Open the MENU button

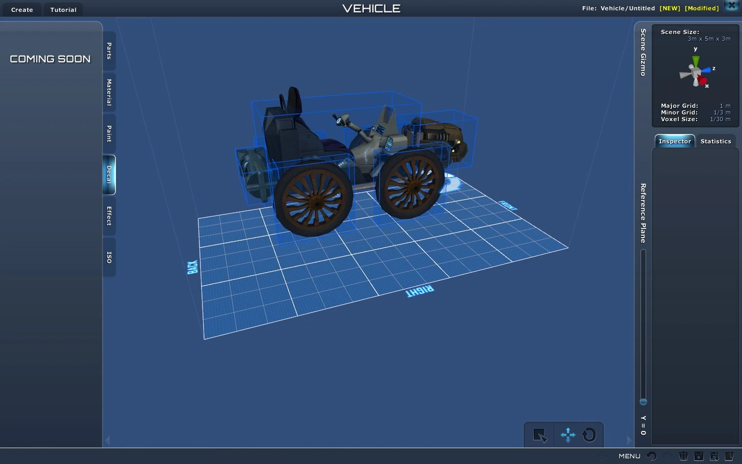pos(630,456)
